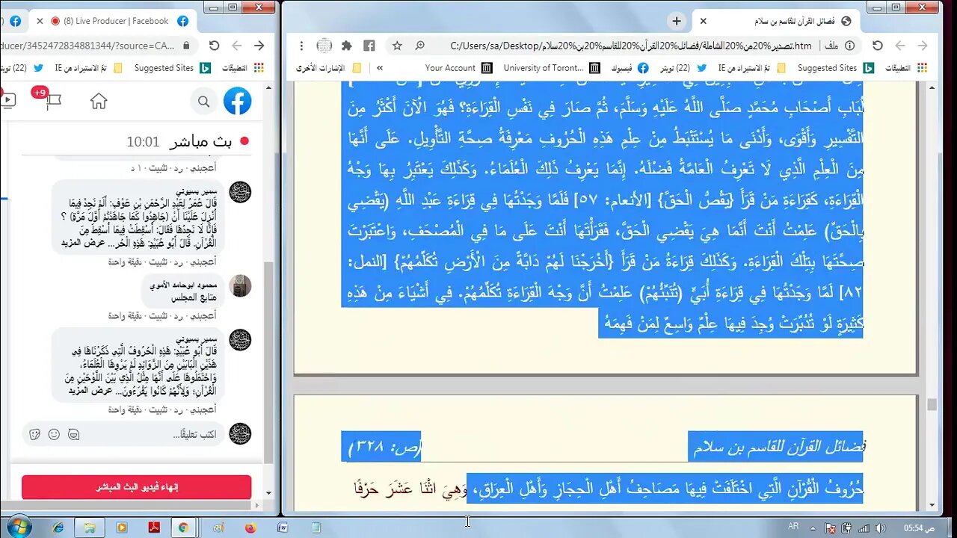Open Chrome extensions puzzle icon
Screen dimensions: 957x538
[x=346, y=46]
